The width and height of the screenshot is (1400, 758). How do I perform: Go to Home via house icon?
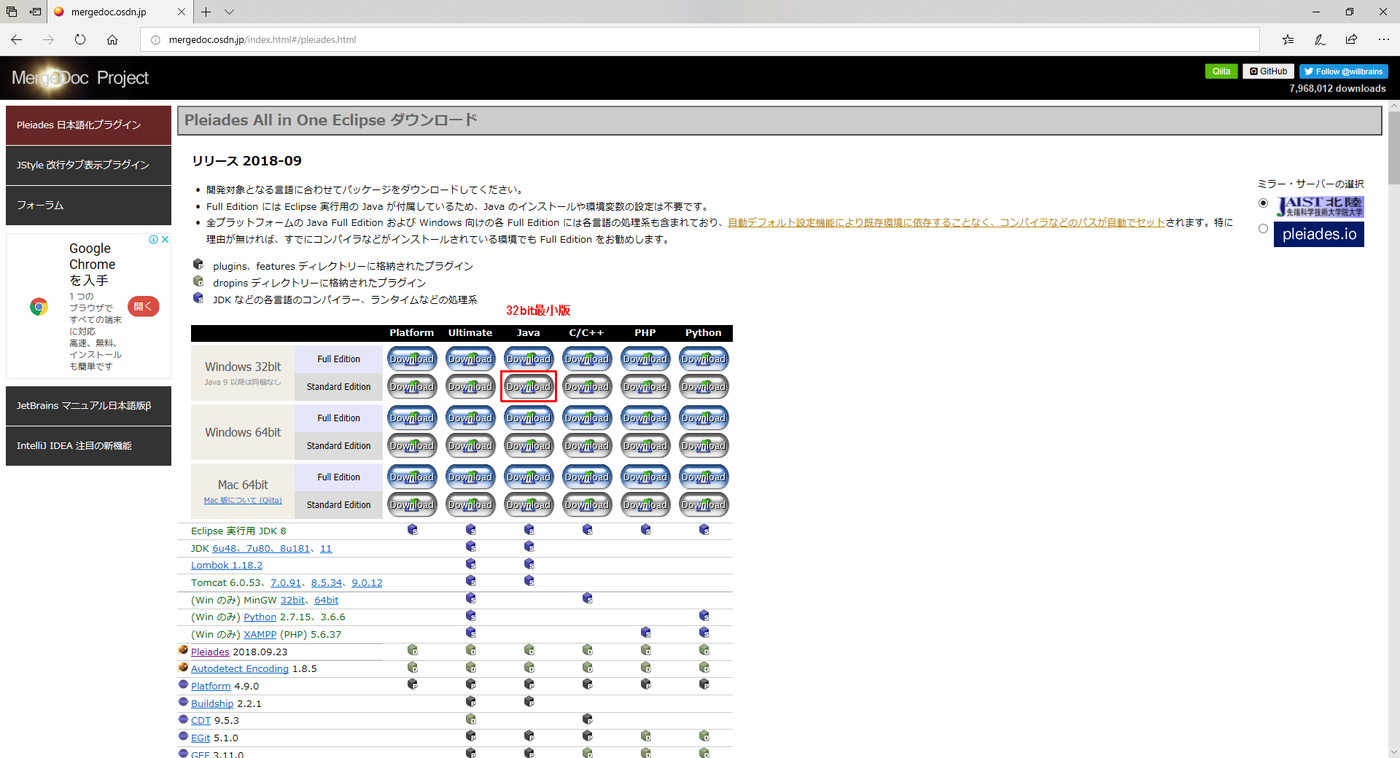[x=112, y=39]
